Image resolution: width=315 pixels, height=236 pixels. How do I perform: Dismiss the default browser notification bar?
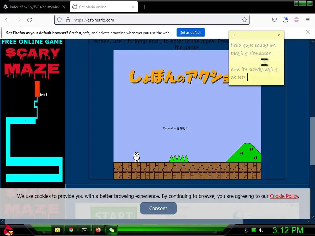click(x=307, y=32)
